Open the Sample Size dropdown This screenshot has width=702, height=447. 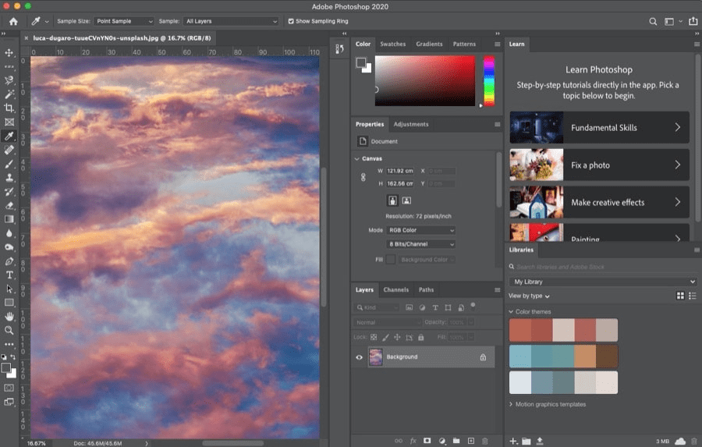[124, 22]
